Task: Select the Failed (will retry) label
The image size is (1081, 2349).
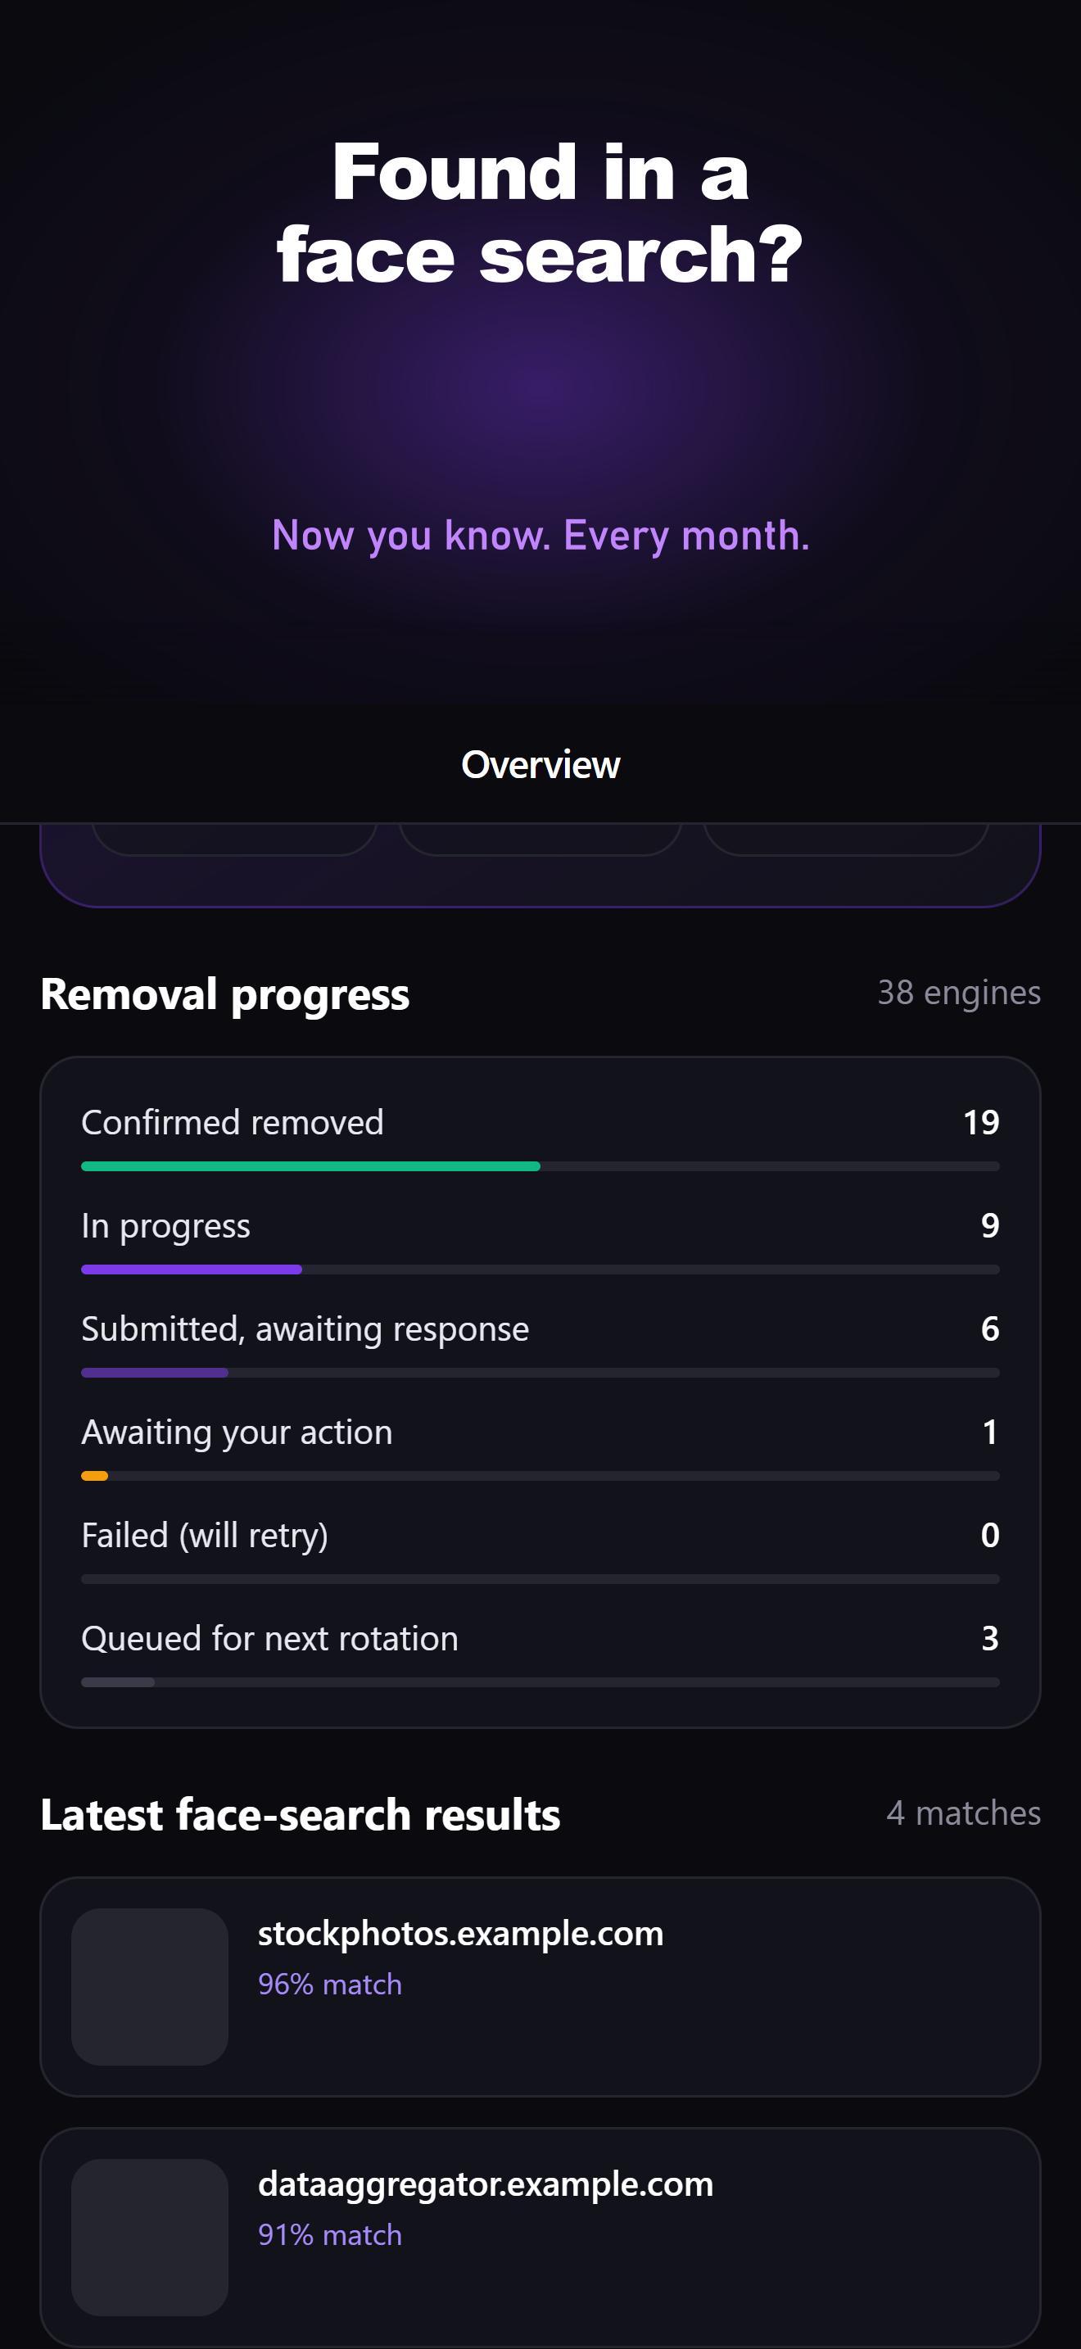Action: click(204, 1535)
